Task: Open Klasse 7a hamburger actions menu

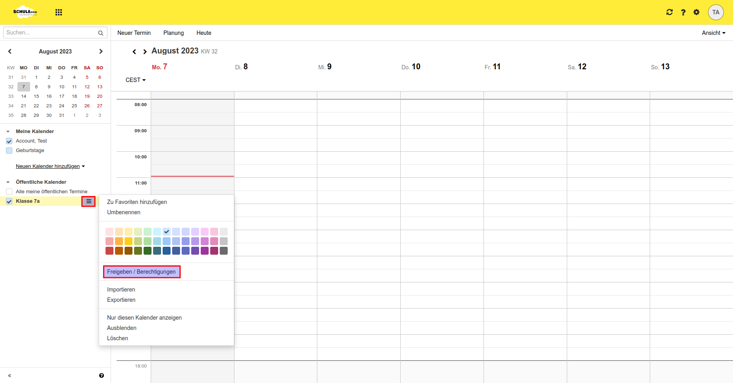Action: tap(88, 201)
